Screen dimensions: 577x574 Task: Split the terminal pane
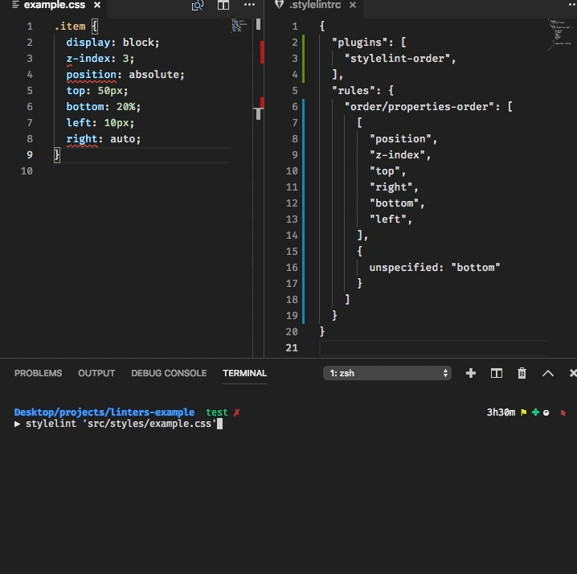point(497,373)
